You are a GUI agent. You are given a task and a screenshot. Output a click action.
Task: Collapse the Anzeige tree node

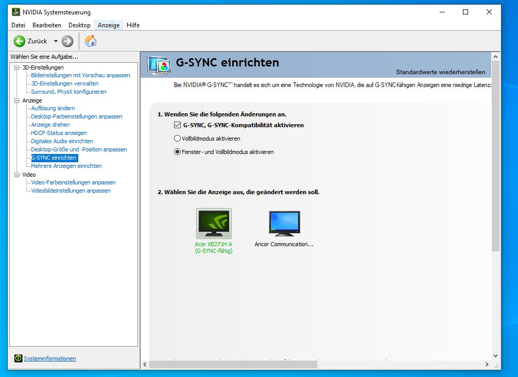pos(16,100)
